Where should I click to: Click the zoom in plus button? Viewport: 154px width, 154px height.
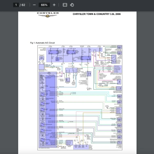coord(54,5)
